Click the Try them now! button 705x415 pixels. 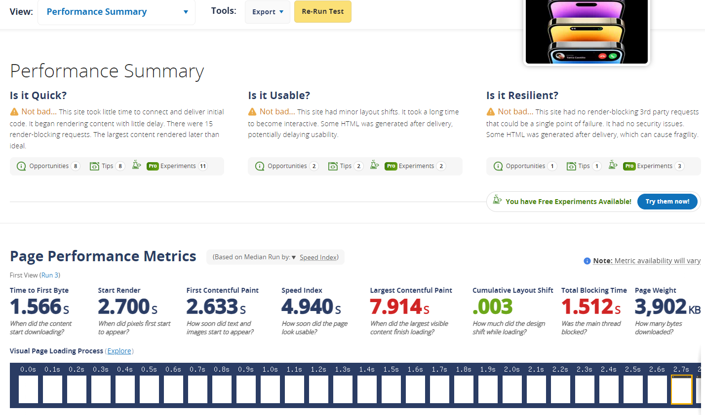(x=667, y=202)
